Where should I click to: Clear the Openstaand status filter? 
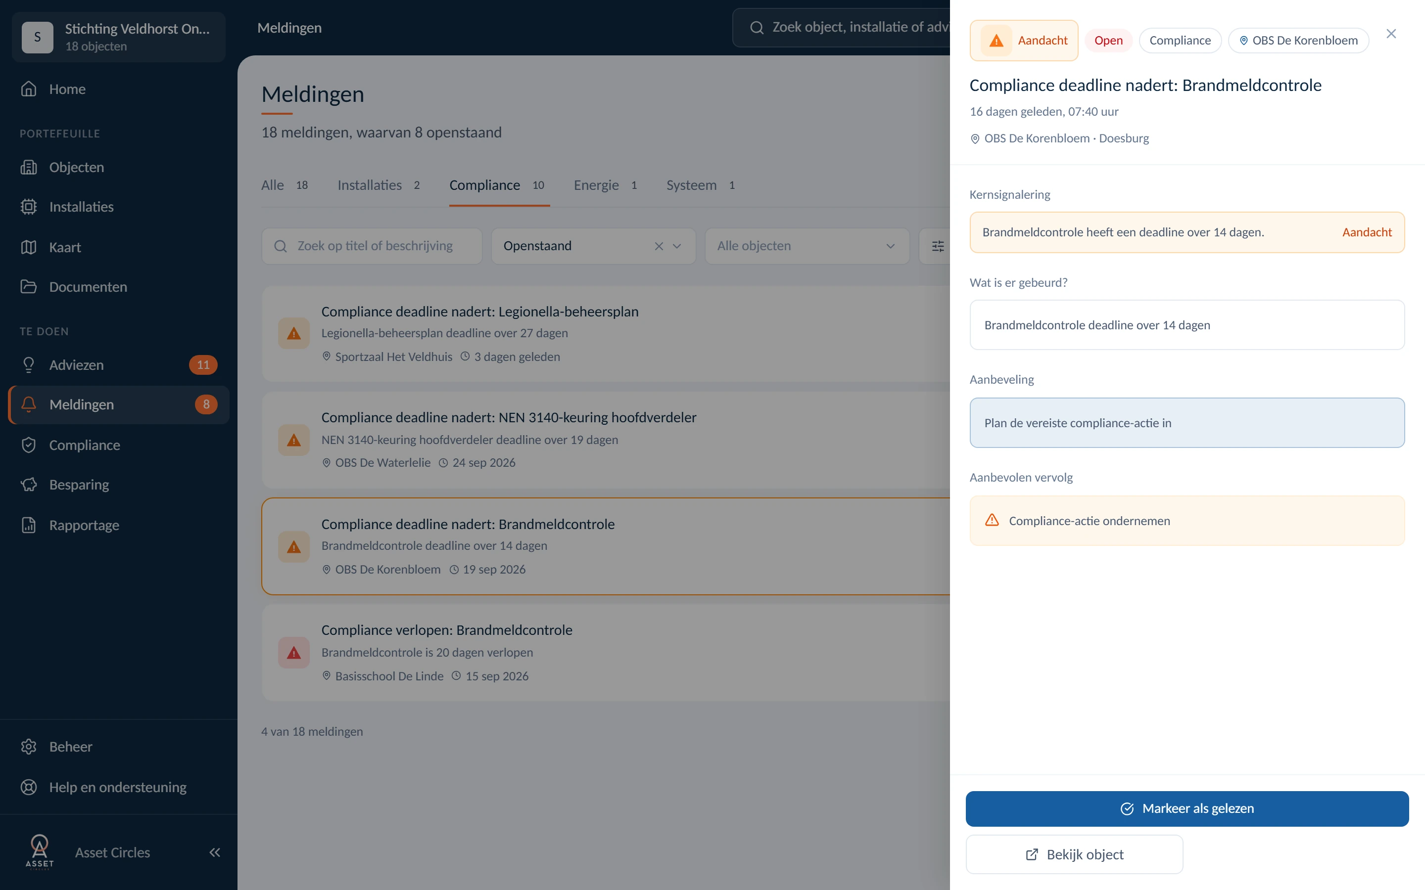(659, 246)
